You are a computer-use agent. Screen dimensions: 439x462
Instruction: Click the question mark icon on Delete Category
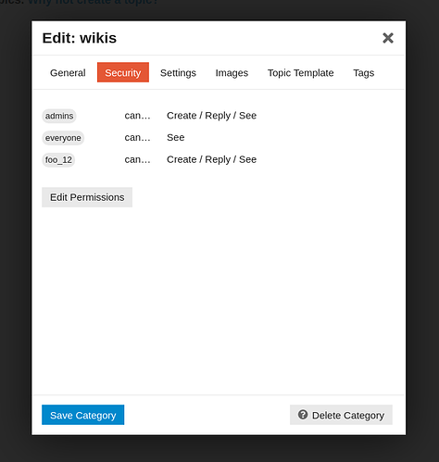[303, 415]
